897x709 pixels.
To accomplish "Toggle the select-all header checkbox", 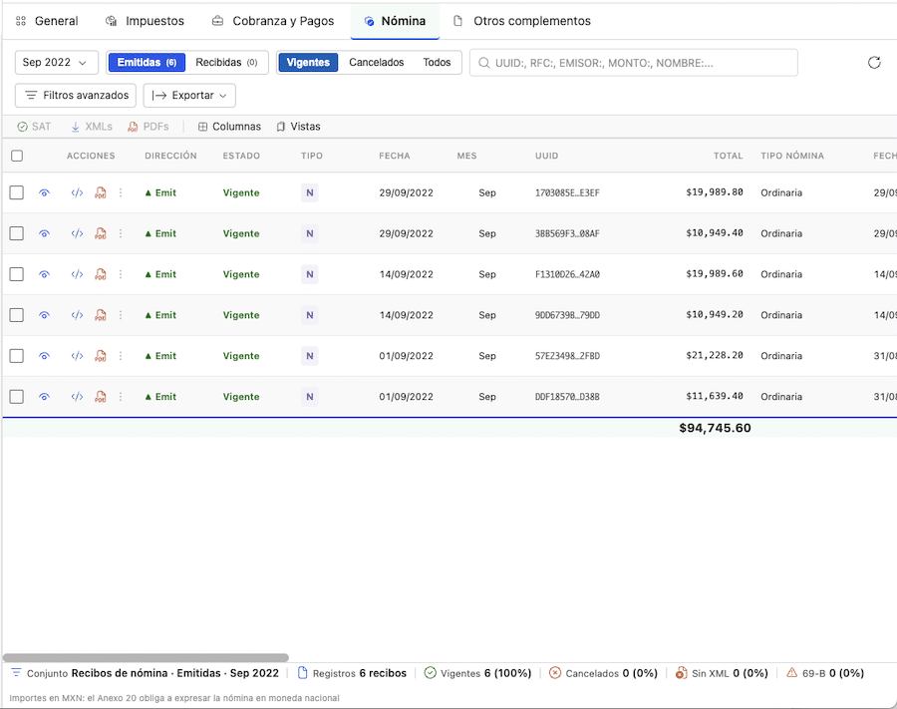I will click(x=17, y=156).
